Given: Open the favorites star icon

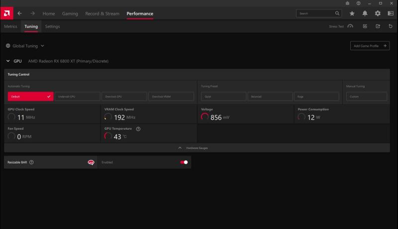Looking at the screenshot, I should pyautogui.click(x=352, y=13).
